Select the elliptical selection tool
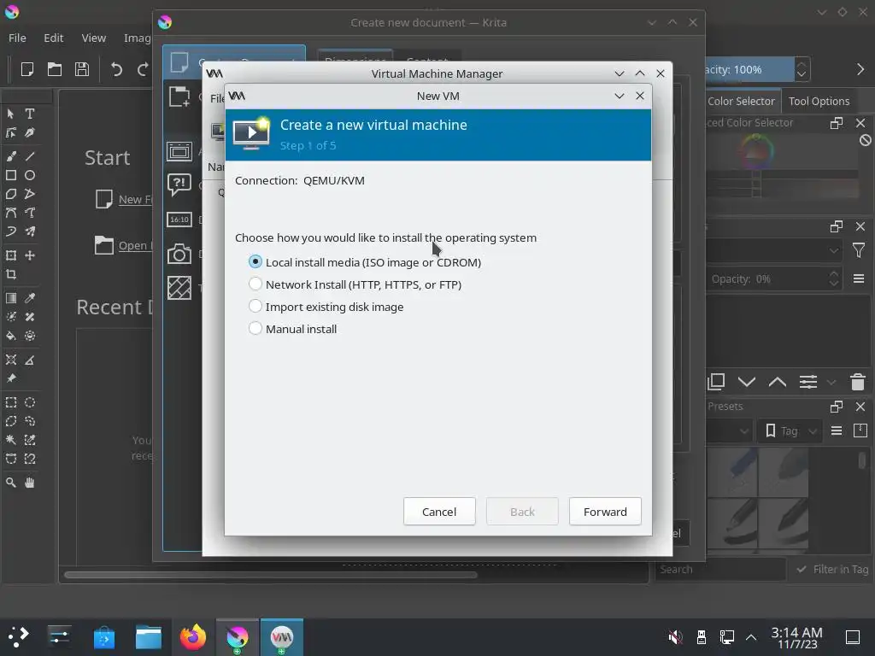 click(x=30, y=402)
